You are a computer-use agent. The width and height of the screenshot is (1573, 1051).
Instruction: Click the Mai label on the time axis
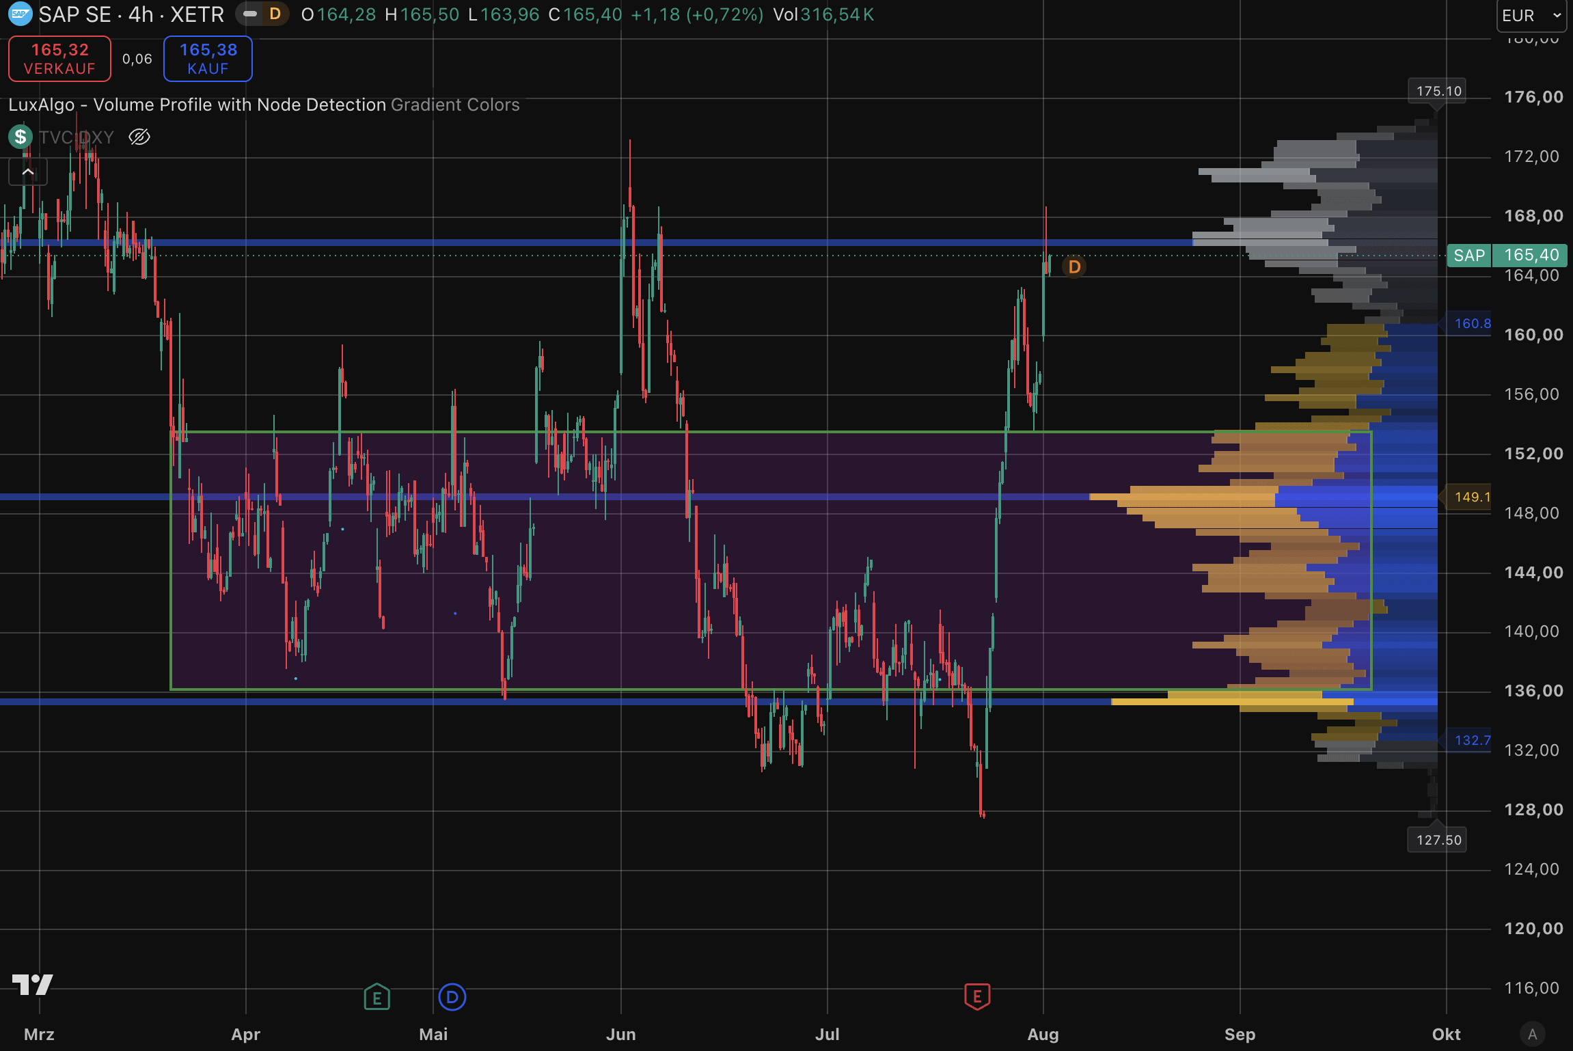tap(433, 1035)
